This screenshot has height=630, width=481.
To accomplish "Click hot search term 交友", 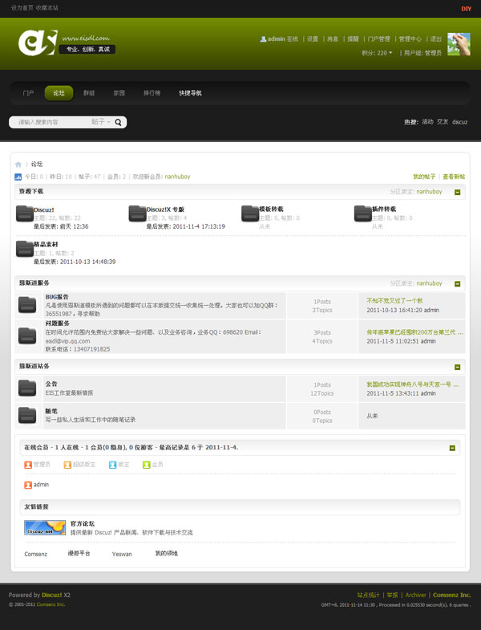I will (443, 122).
